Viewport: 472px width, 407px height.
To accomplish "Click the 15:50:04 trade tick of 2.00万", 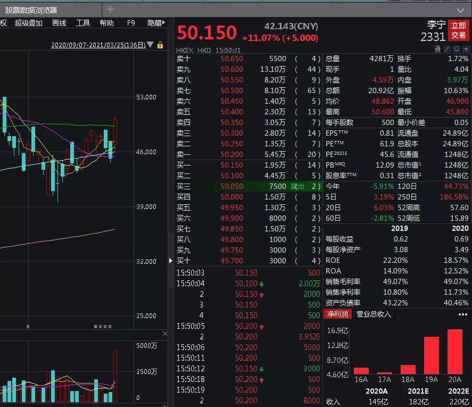I will [x=248, y=284].
